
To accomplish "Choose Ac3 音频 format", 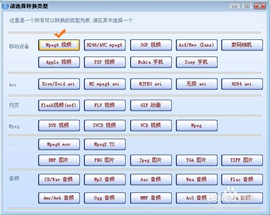I will point(197,198).
